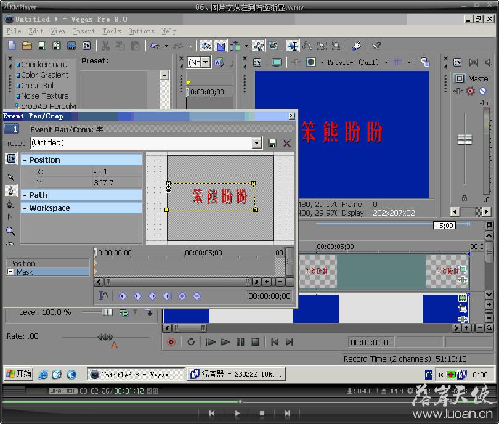This screenshot has height=424, width=499.
Task: Toggle preview on external monitor
Action: tap(277, 62)
